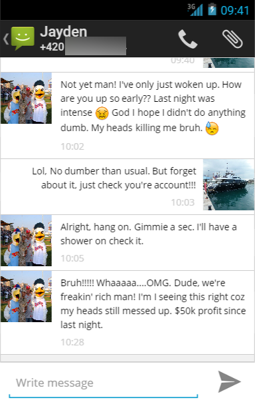Screen dimensions: 255x404
Task: Tap the sweating sad emoji after 'bruh'
Action: (x=212, y=128)
